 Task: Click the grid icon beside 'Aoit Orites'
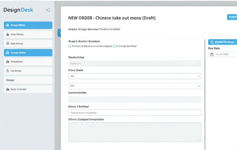pyautogui.click(x=8, y=43)
